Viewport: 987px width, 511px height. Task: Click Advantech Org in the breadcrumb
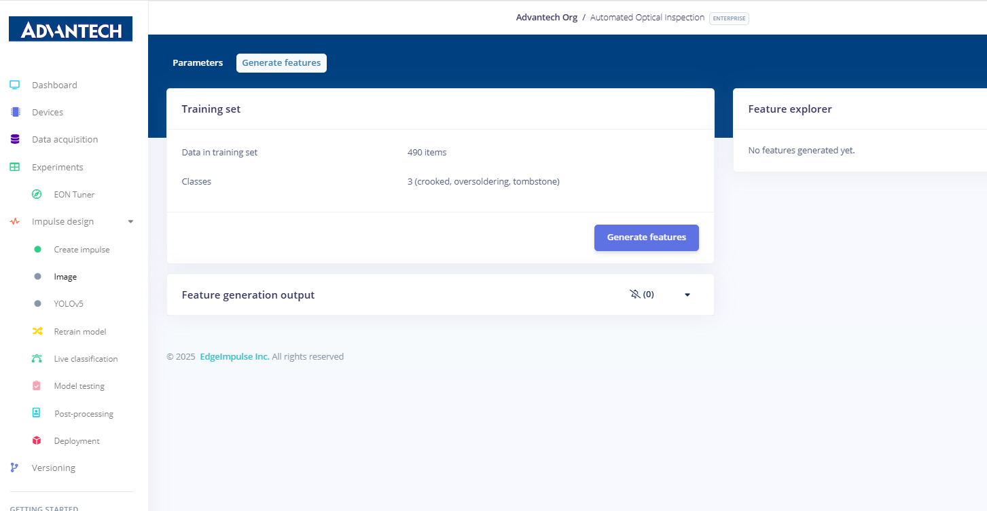pos(547,18)
